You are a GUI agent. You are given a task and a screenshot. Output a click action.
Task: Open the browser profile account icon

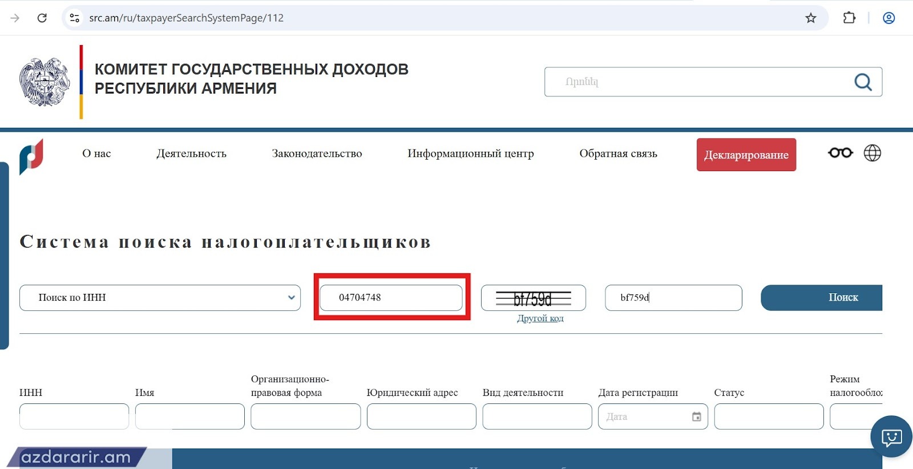coord(888,18)
